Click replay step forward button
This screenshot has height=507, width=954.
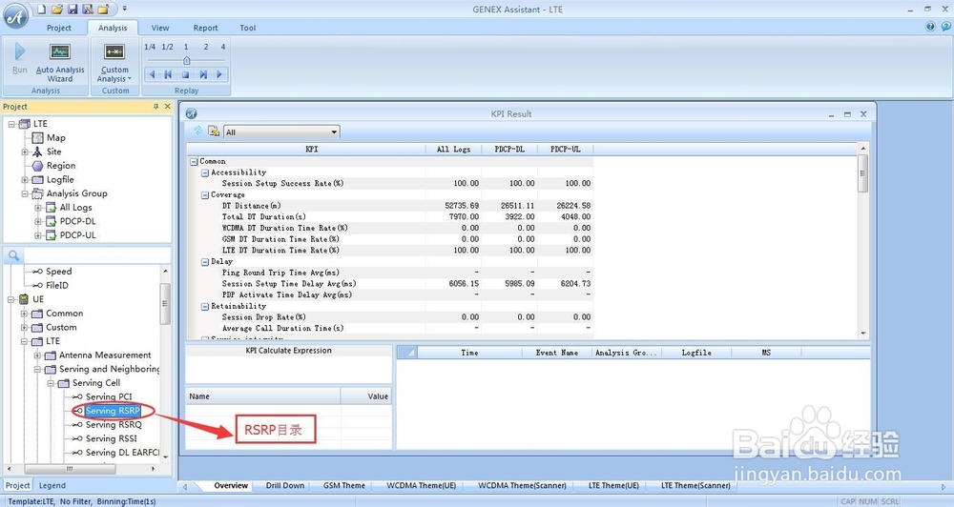point(203,74)
